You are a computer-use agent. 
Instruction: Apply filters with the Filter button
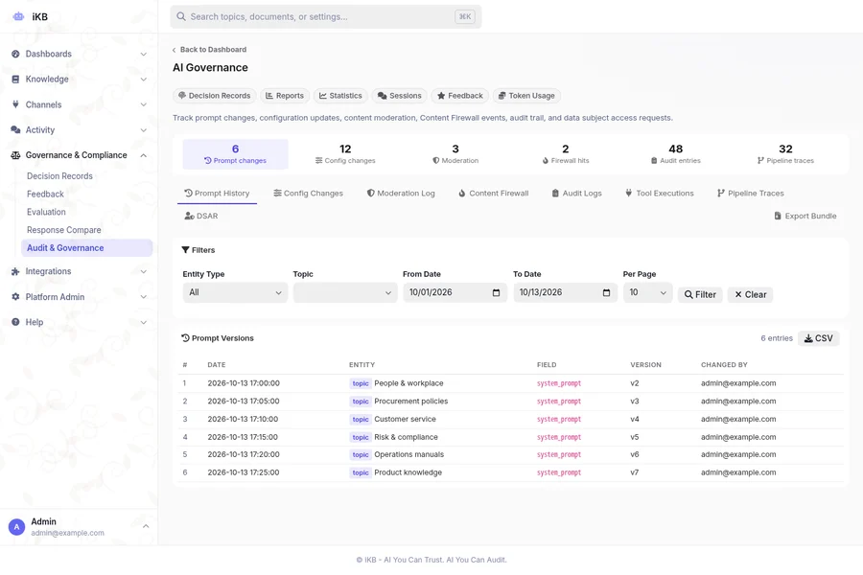pos(700,294)
